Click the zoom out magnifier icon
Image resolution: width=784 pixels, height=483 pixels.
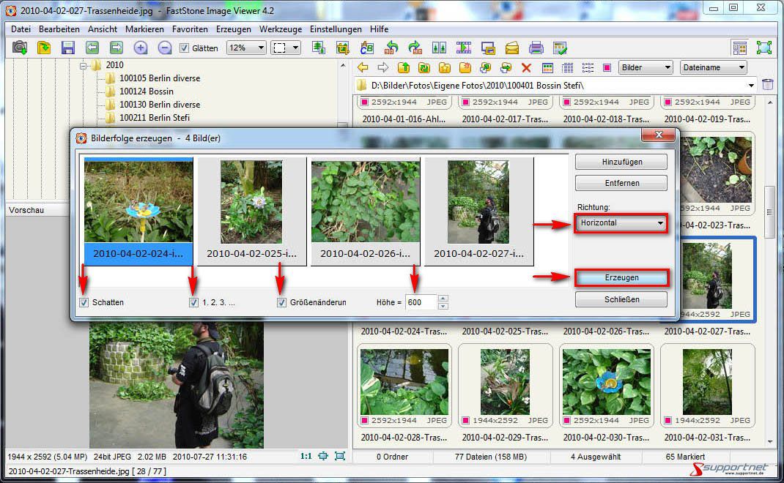tap(165, 48)
